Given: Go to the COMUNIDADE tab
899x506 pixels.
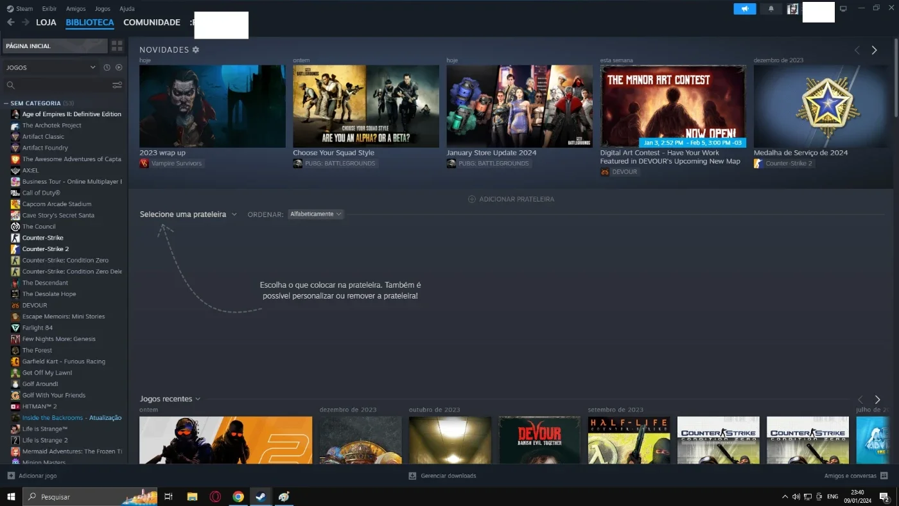Looking at the screenshot, I should 152,22.
